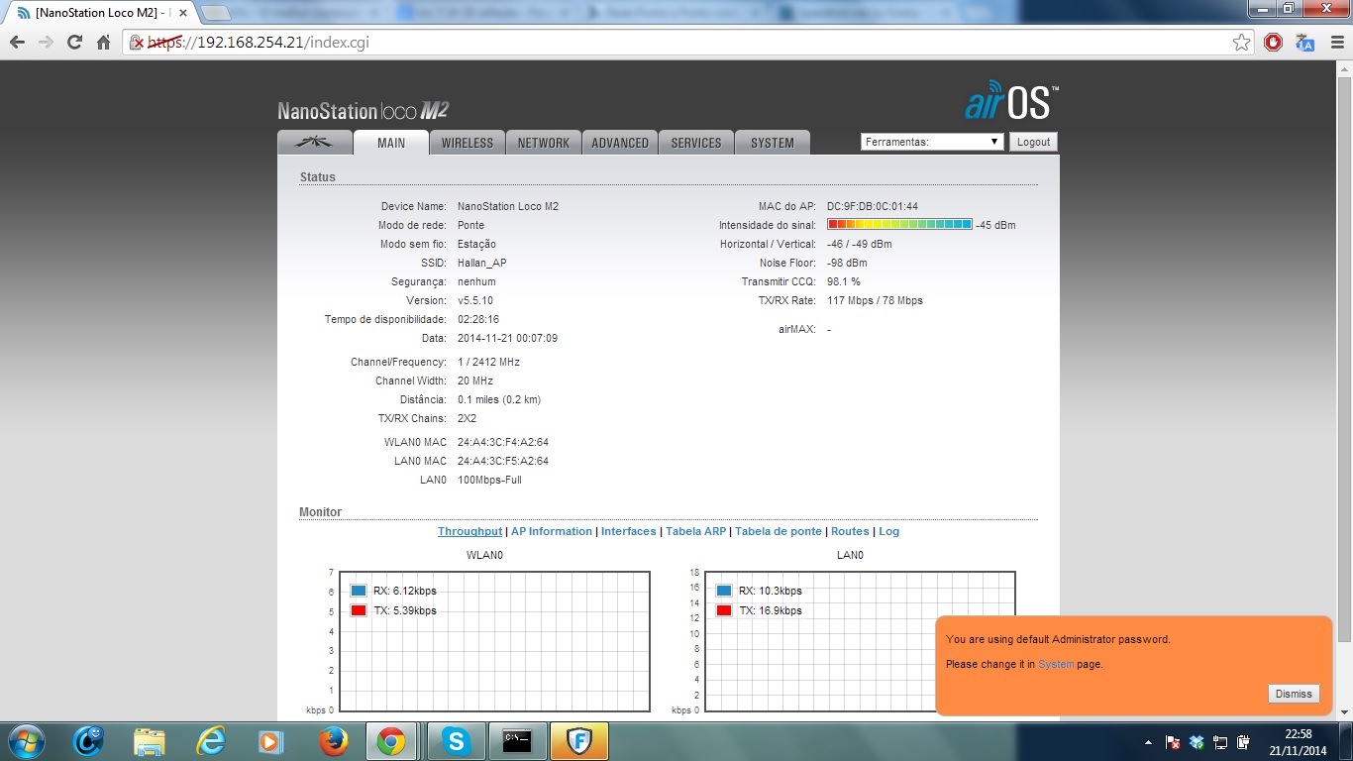The height and width of the screenshot is (761, 1353).
Task: Switch to Chrome in the taskbar
Action: click(390, 741)
